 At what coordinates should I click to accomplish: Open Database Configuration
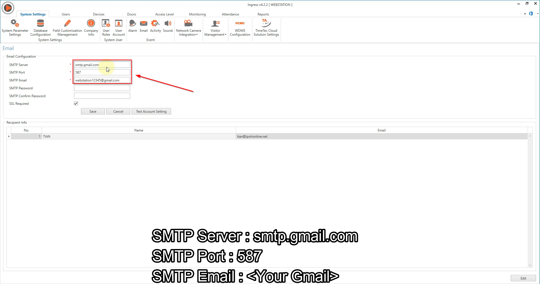point(40,28)
